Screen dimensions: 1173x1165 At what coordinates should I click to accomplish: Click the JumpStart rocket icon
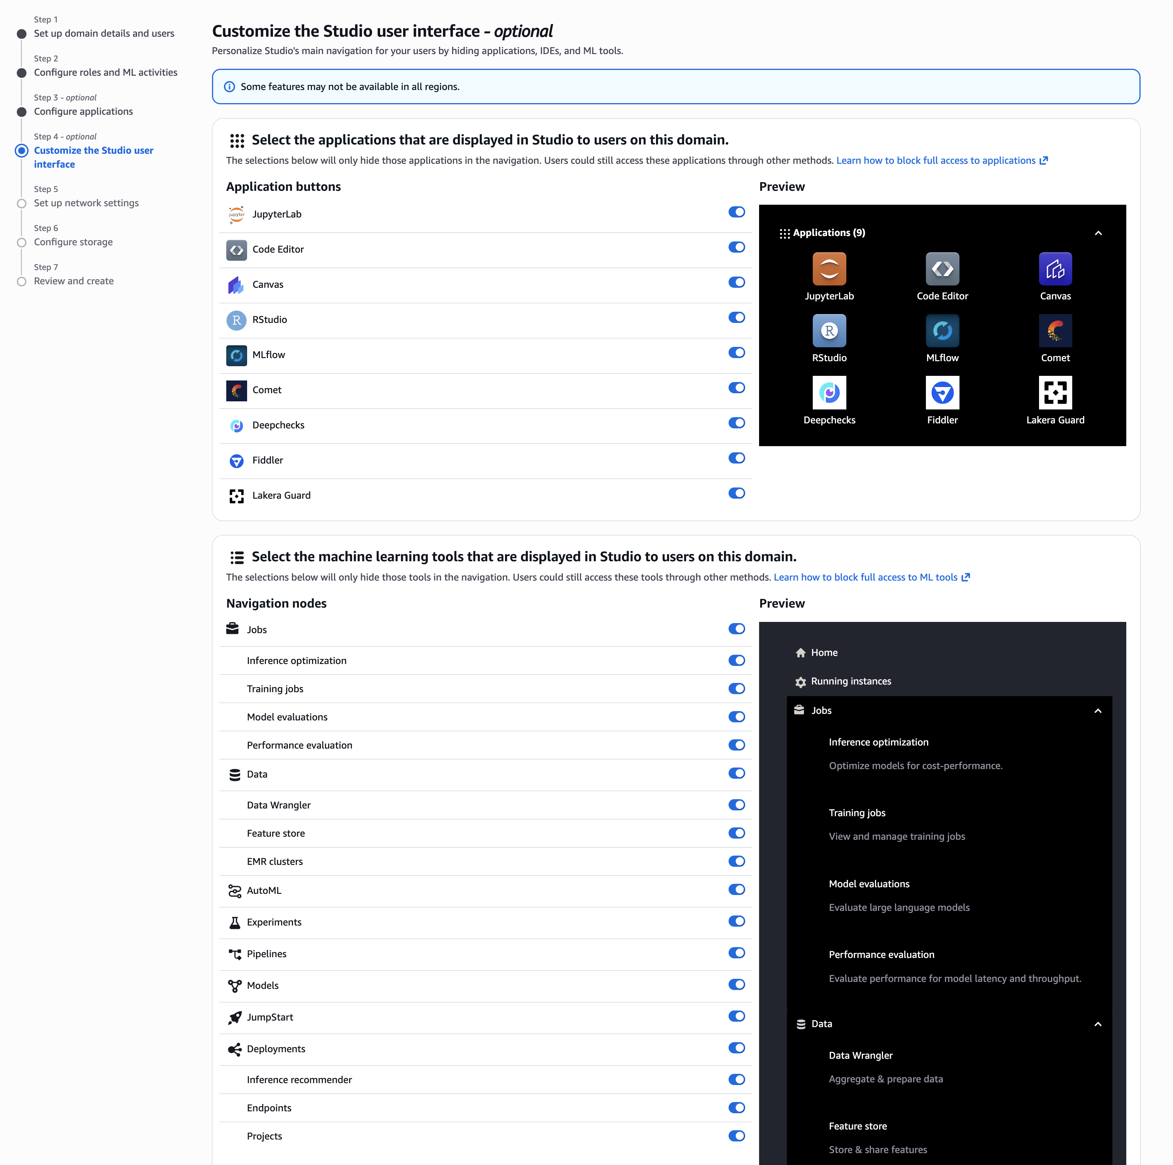[x=234, y=1018]
